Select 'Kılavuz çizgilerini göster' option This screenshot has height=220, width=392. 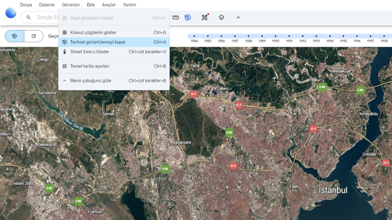[x=93, y=32]
